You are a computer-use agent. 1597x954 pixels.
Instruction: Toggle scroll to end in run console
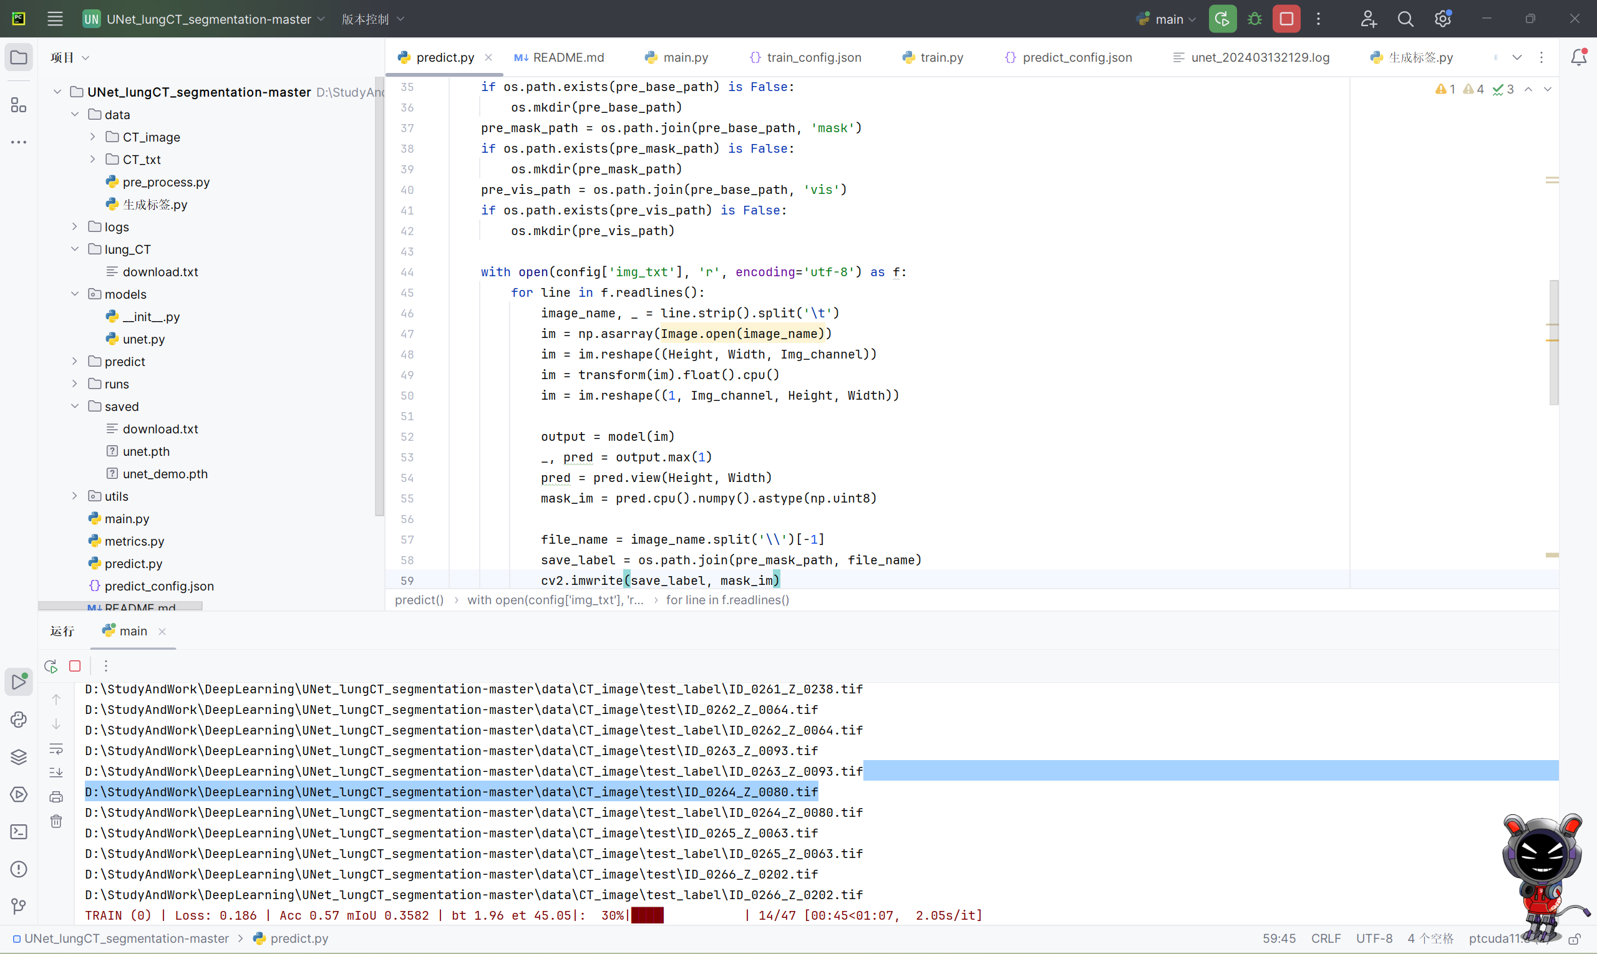click(56, 772)
